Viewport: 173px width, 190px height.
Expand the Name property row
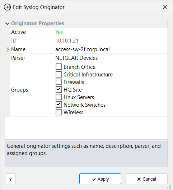[8, 49]
